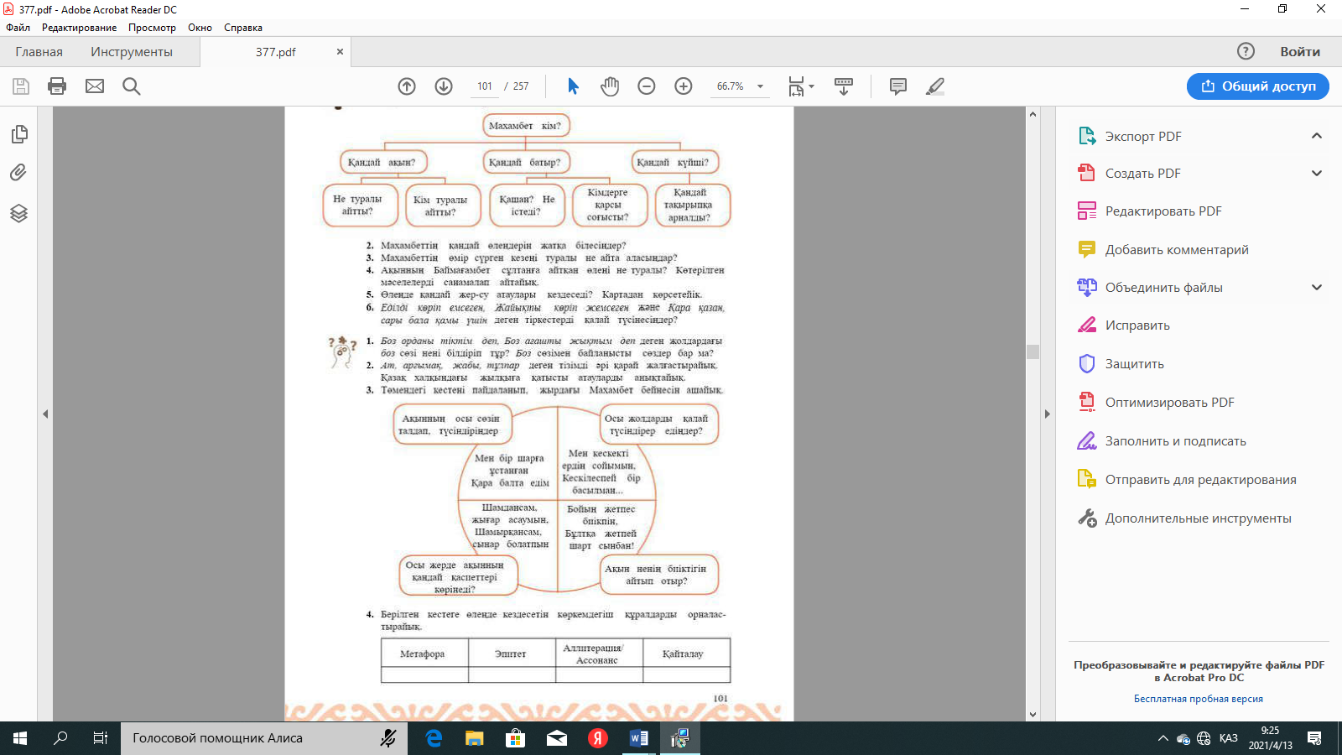Screen dimensions: 1342x755
Task: Switch to the Инструменты tab
Action: point(132,52)
